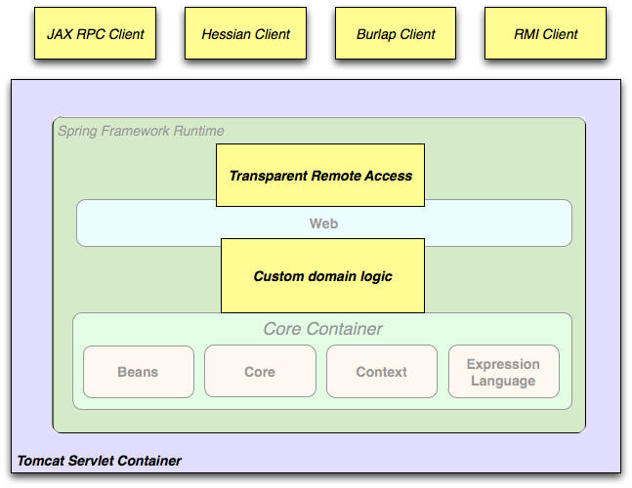Image resolution: width=632 pixels, height=488 pixels.
Task: Click the Burlap Client box
Action: coord(396,33)
